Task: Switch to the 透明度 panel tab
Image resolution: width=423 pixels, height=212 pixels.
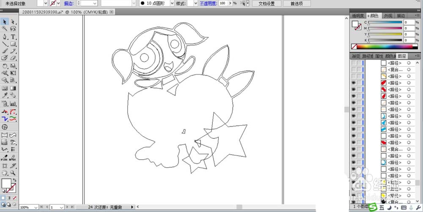Action: click(358, 16)
